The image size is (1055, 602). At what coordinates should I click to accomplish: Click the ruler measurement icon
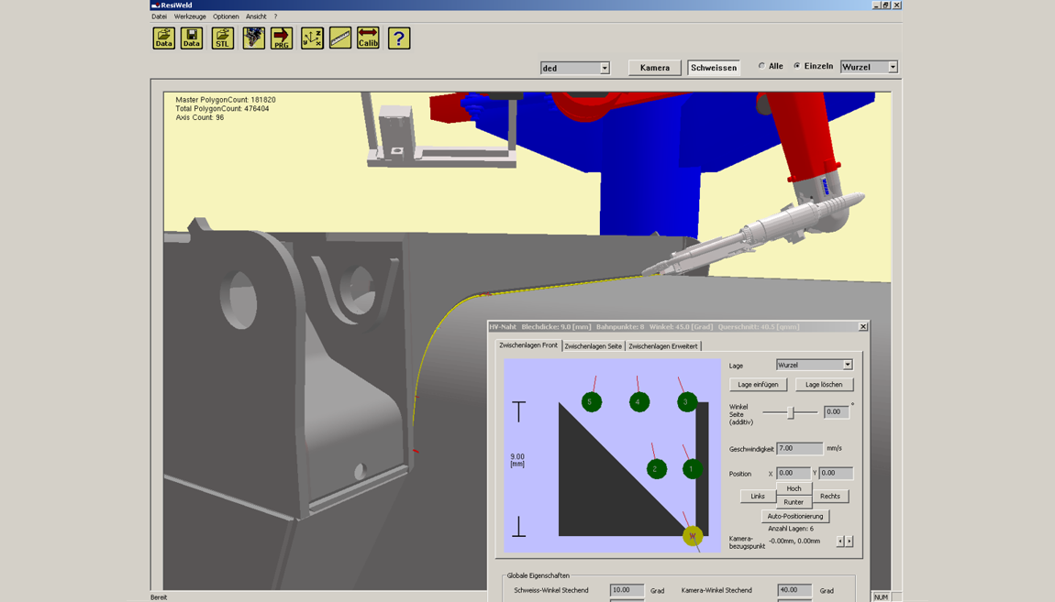(x=340, y=38)
